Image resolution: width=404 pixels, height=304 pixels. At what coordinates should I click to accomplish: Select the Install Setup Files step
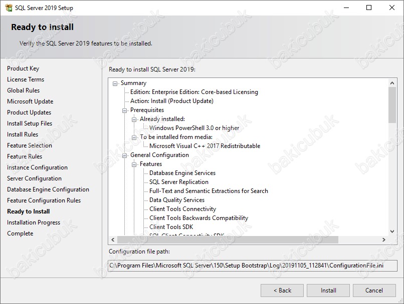click(x=30, y=123)
